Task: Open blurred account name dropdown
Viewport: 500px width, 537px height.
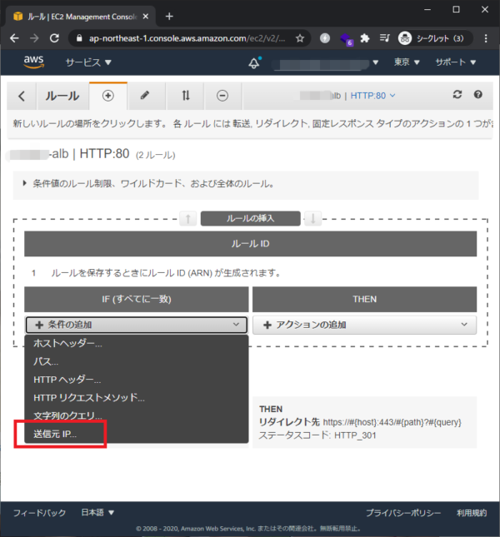Action: [x=326, y=64]
